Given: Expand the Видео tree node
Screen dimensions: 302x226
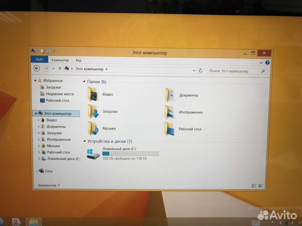Looking at the screenshot, I should pos(39,120).
